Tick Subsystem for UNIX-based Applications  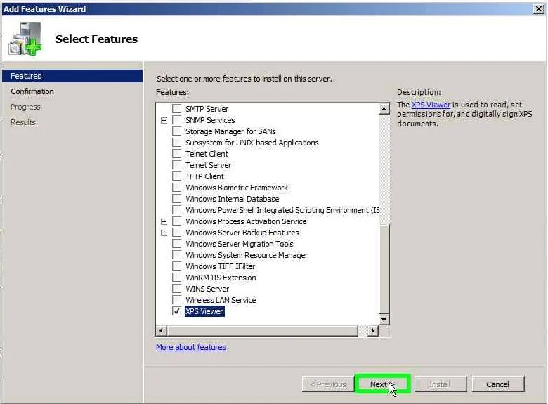click(x=177, y=142)
